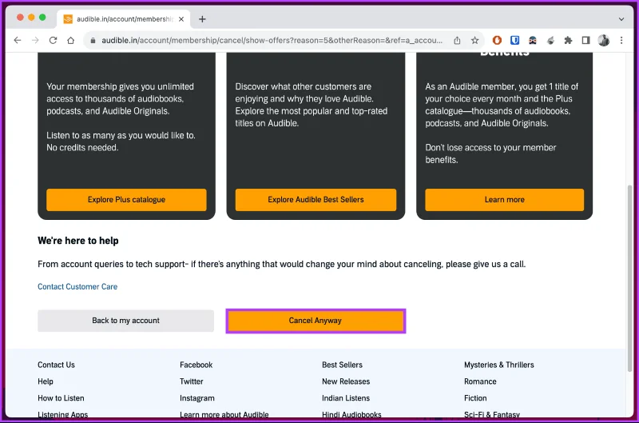Open the orange Brave-style extension icon
The width and height of the screenshot is (639, 423).
497,40
